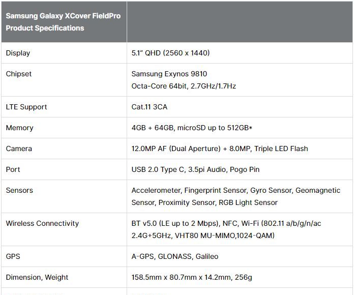Image resolution: width=355 pixels, height=295 pixels.
Task: Select the Display row label
Action: [x=18, y=53]
